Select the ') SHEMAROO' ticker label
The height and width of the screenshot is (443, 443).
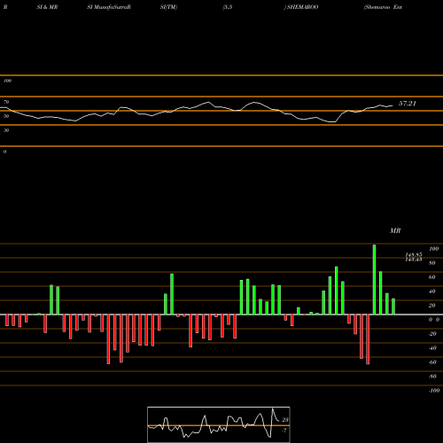click(x=301, y=7)
